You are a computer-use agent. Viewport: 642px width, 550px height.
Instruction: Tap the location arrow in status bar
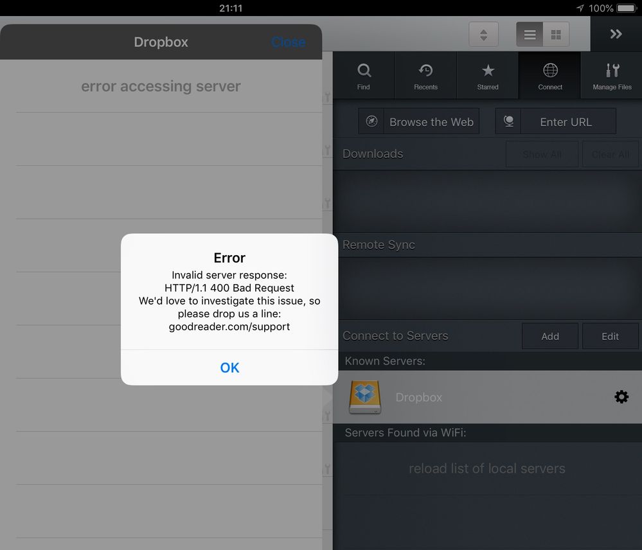(580, 8)
